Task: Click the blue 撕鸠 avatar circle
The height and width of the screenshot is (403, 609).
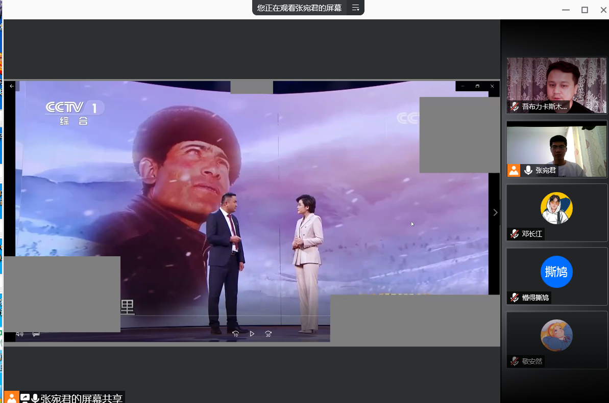Action: 556,272
